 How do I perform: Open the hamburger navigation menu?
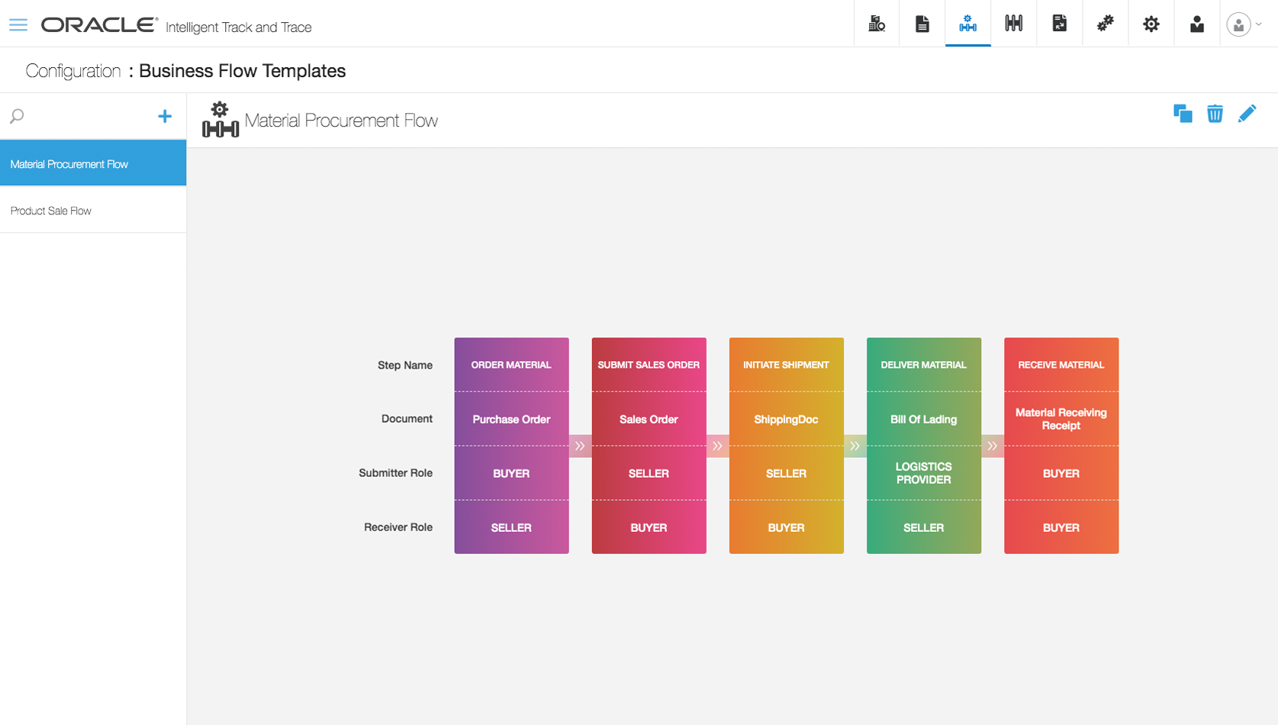pyautogui.click(x=18, y=25)
